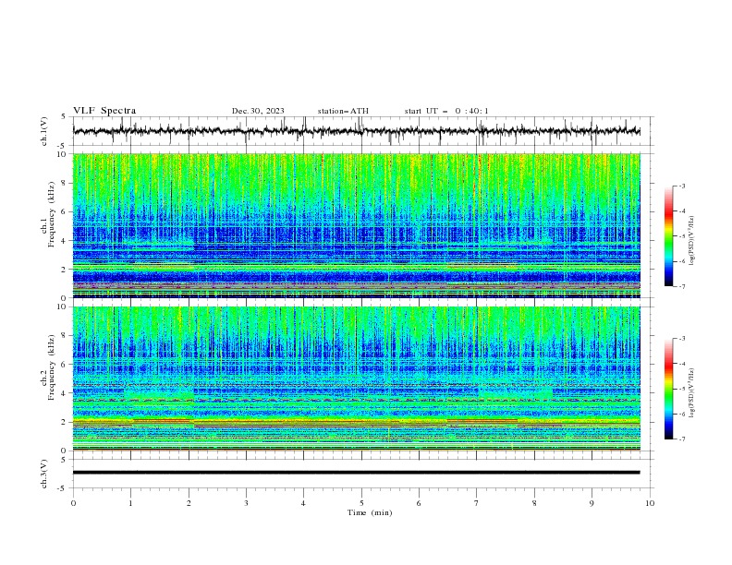Image resolution: width=732 pixels, height=565 pixels.
Task: Click time tick label '5' on x-axis
Action: click(361, 503)
